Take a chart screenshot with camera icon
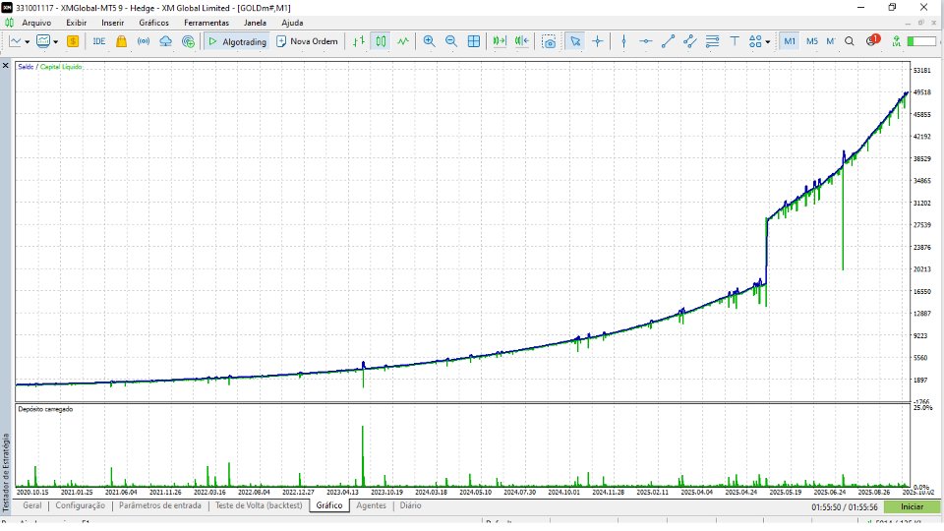This screenshot has height=531, width=944. [549, 41]
